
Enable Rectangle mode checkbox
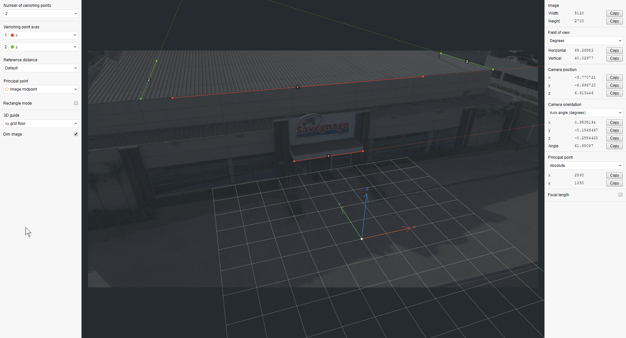click(76, 103)
